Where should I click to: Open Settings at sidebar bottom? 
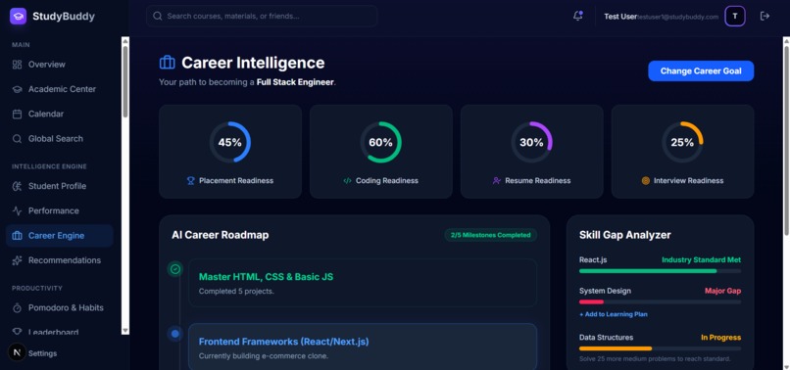pyautogui.click(x=42, y=353)
